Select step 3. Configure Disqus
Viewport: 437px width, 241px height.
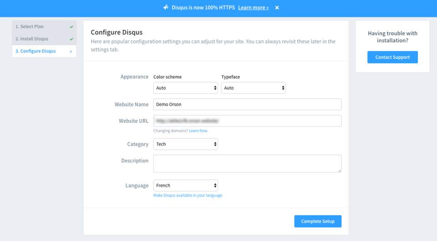click(44, 51)
